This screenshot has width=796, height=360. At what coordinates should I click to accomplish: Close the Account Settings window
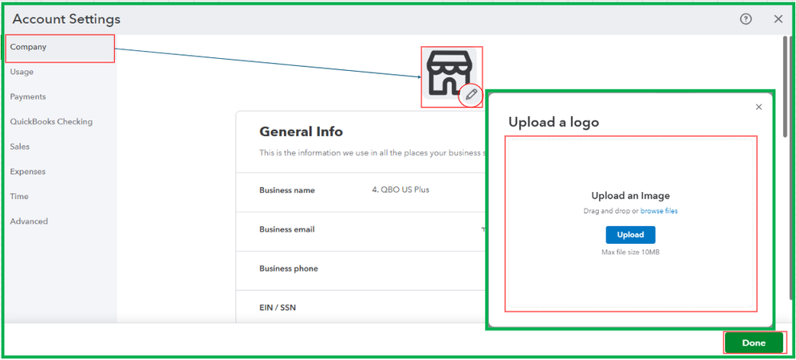[x=778, y=19]
